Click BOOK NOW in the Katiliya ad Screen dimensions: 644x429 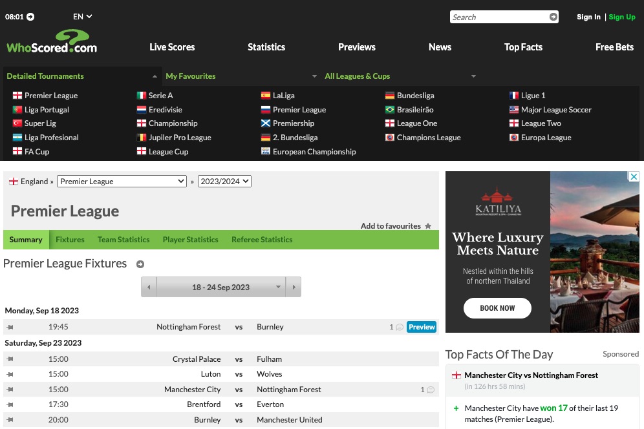click(x=497, y=308)
